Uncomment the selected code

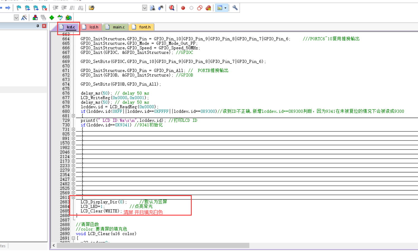81,8
